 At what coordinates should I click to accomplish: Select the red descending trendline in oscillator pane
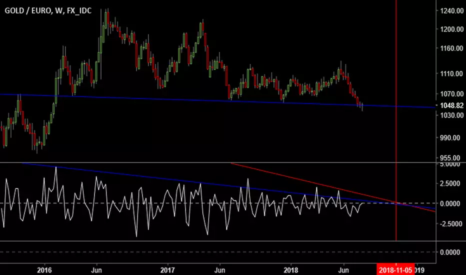(333, 187)
